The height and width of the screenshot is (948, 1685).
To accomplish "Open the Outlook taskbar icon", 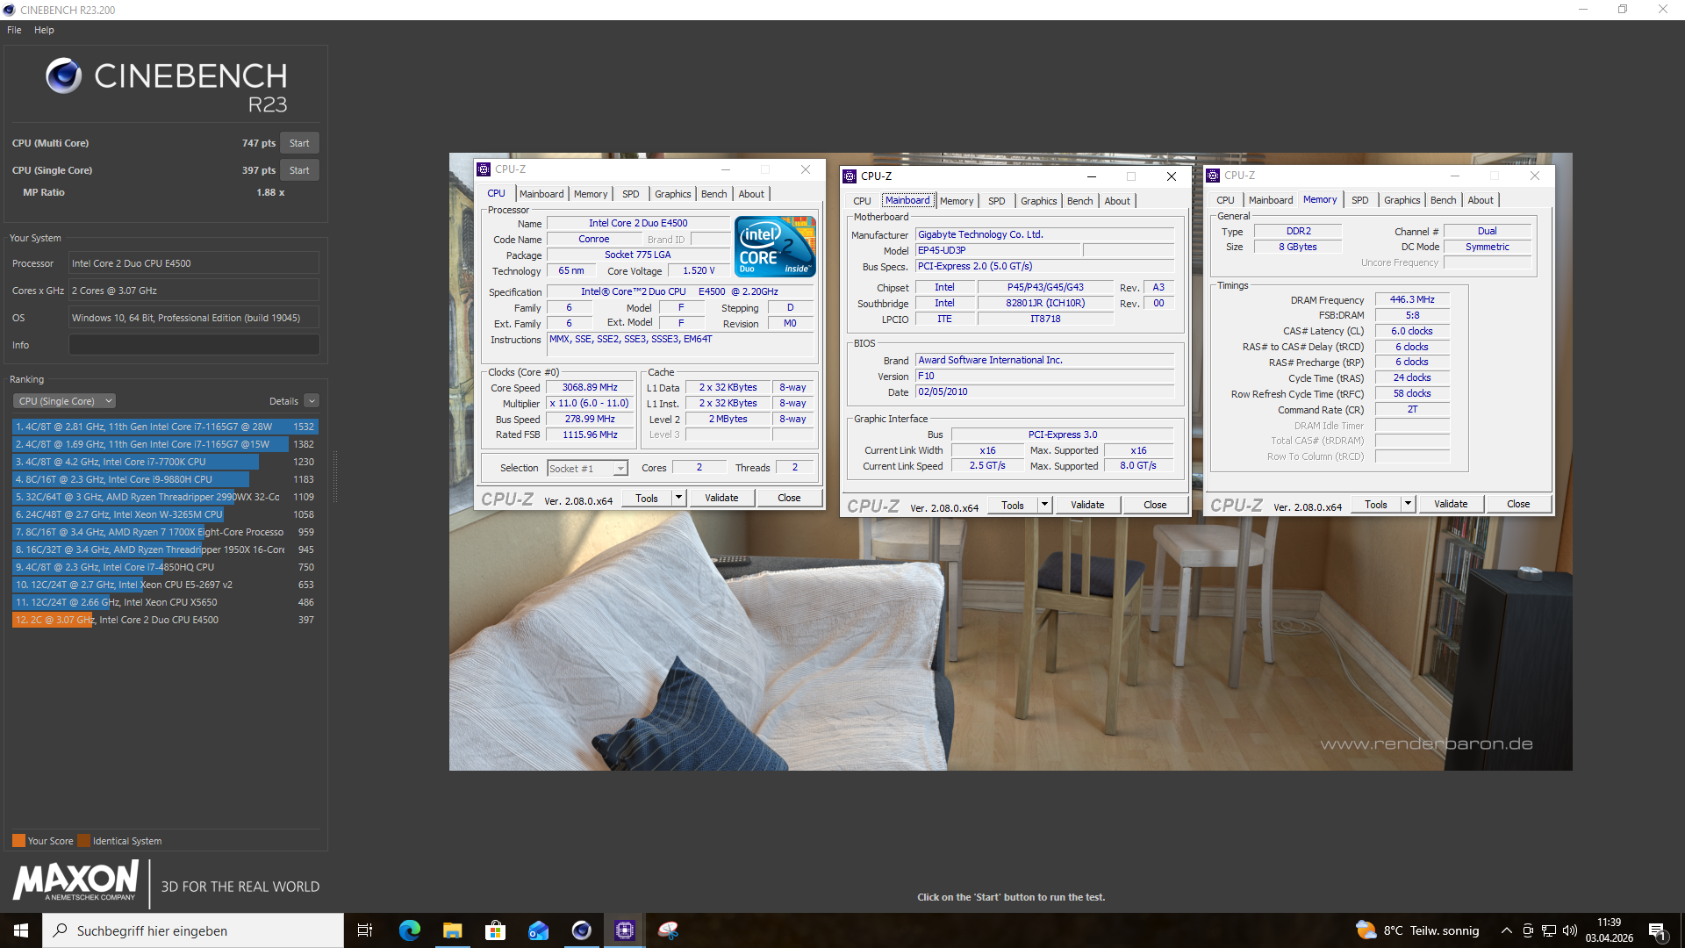I will [x=538, y=930].
